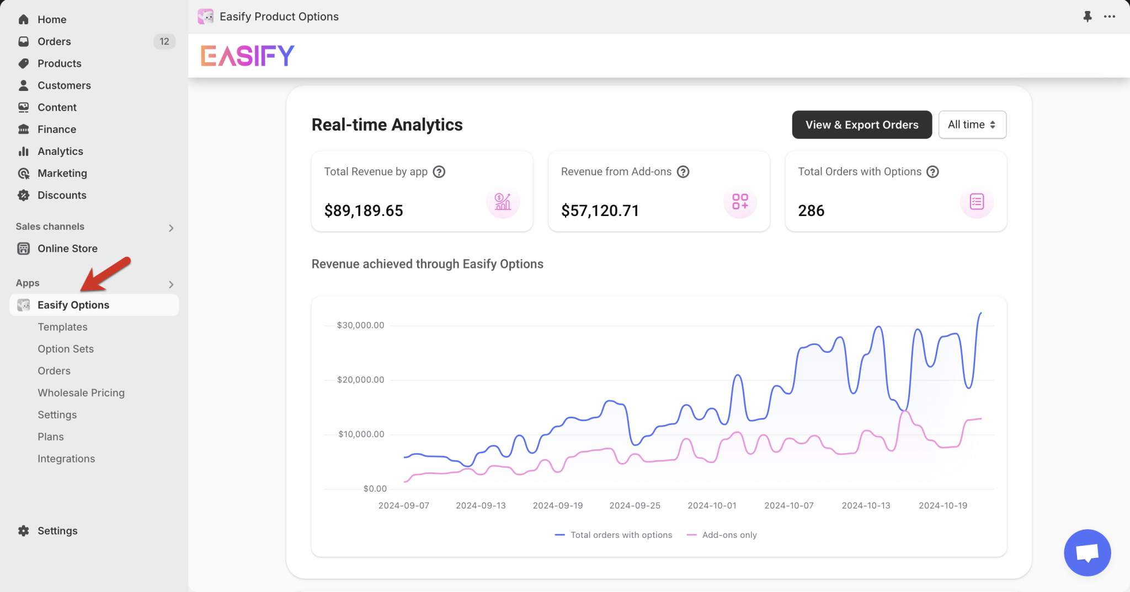Select Option Sets in the sidebar
This screenshot has width=1130, height=592.
coord(65,348)
